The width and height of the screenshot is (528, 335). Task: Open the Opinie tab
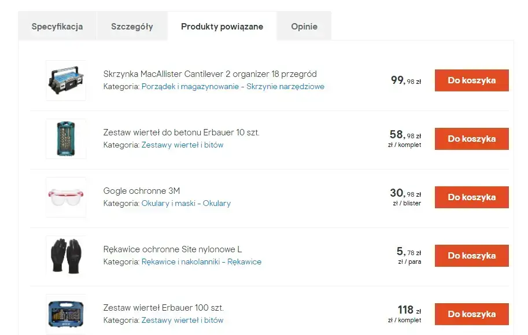pyautogui.click(x=304, y=27)
